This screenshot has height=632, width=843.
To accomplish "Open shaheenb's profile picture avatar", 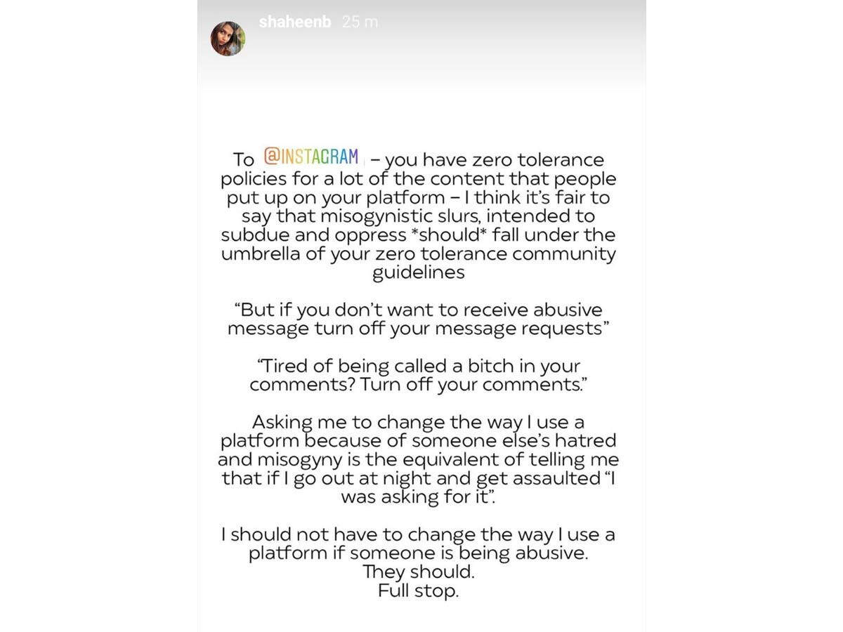I will click(228, 38).
